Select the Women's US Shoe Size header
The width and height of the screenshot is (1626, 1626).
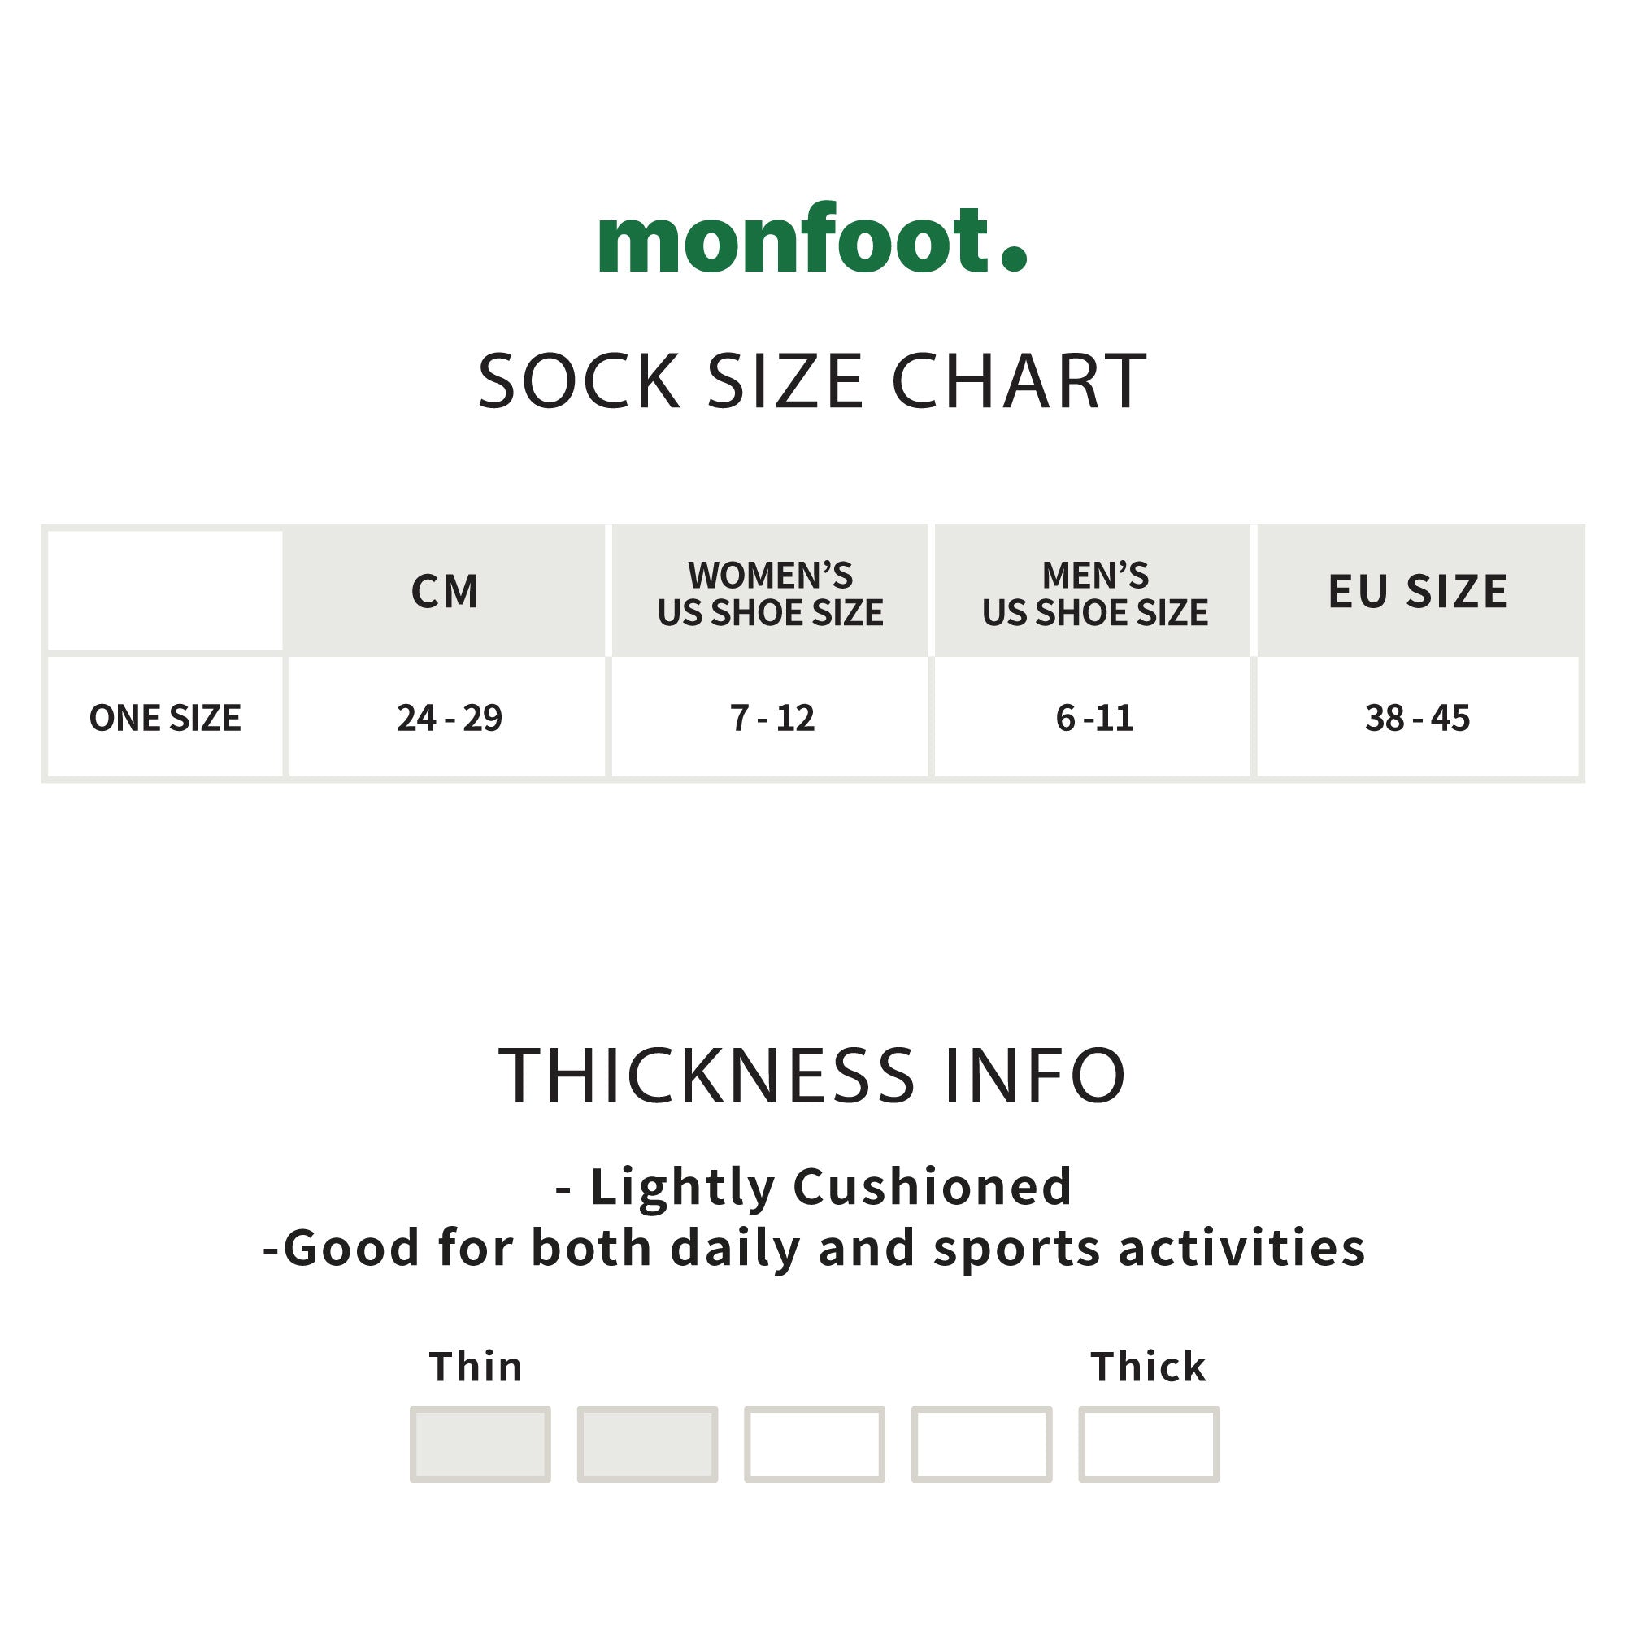click(x=770, y=593)
